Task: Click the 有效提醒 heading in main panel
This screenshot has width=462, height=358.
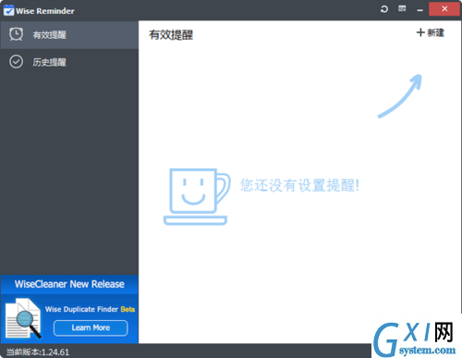Action: (171, 35)
